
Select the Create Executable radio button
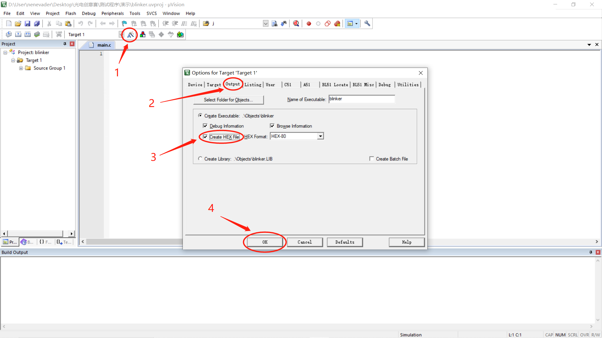pyautogui.click(x=200, y=115)
